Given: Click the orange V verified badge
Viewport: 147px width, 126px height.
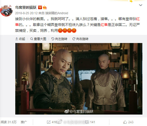Looking at the screenshot, I should click(x=40, y=7).
